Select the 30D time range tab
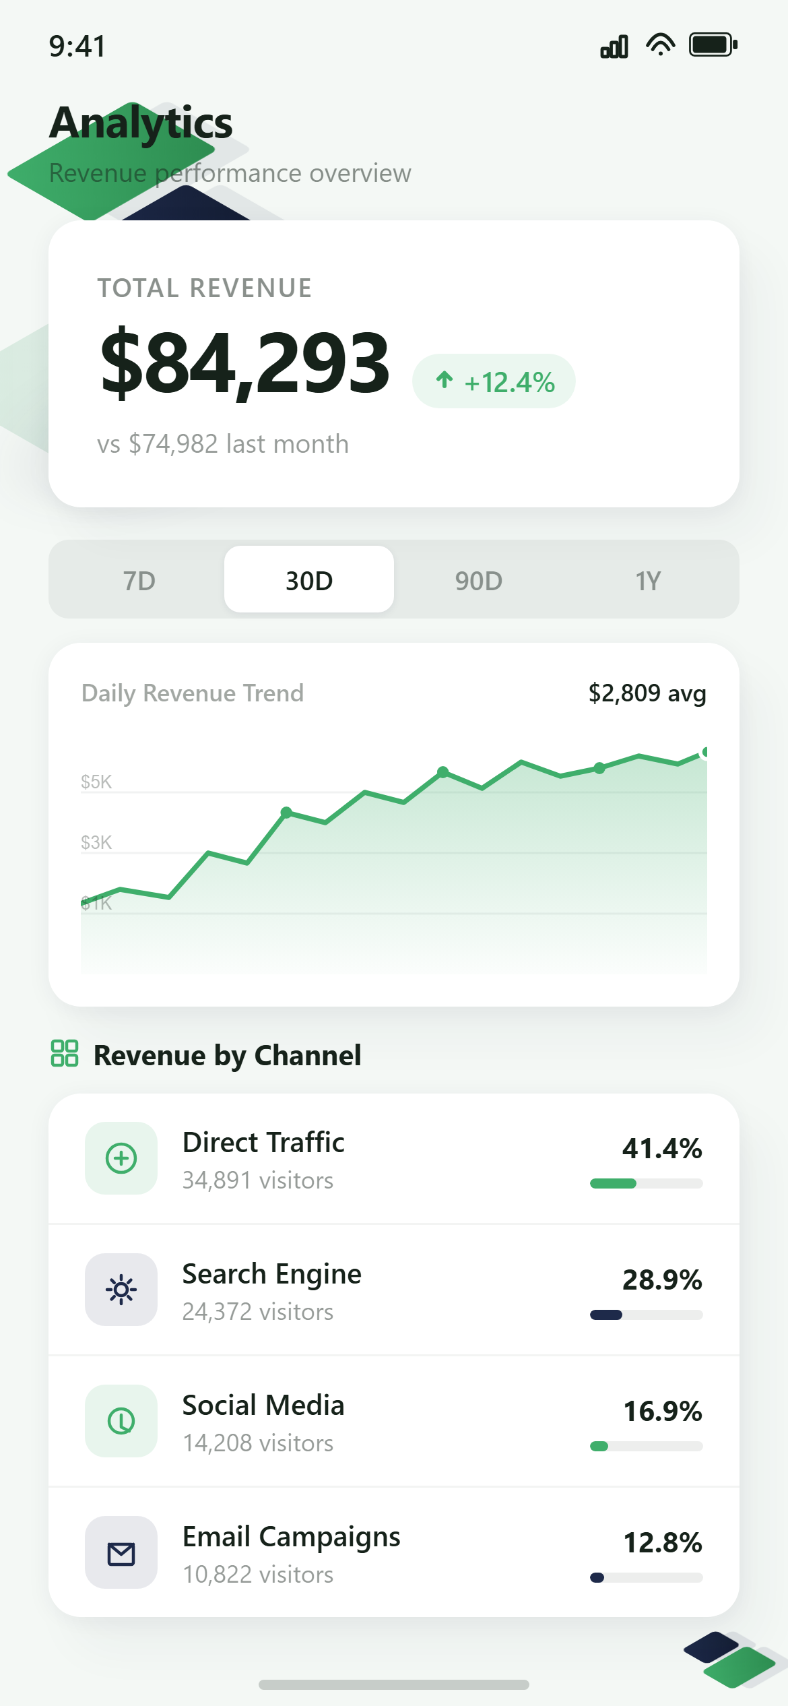This screenshot has width=788, height=1706. (x=309, y=579)
